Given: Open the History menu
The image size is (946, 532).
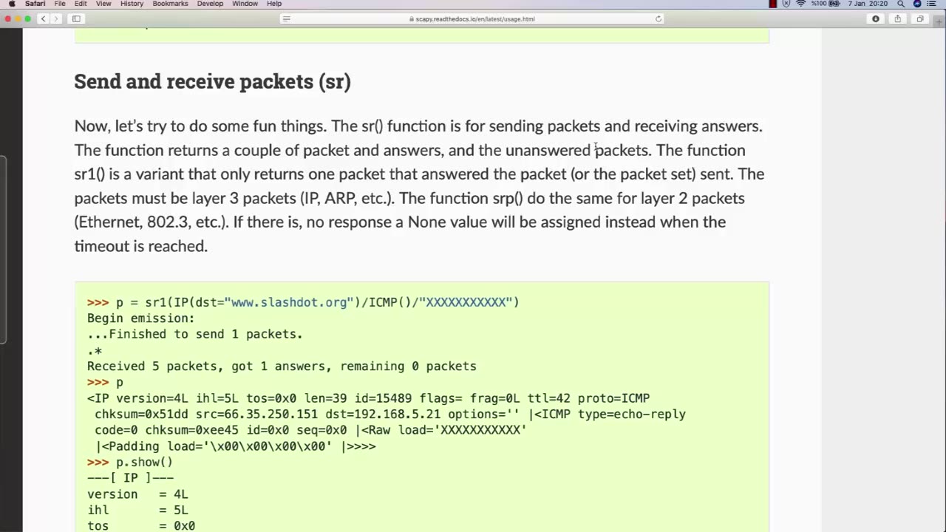Looking at the screenshot, I should tap(132, 4).
